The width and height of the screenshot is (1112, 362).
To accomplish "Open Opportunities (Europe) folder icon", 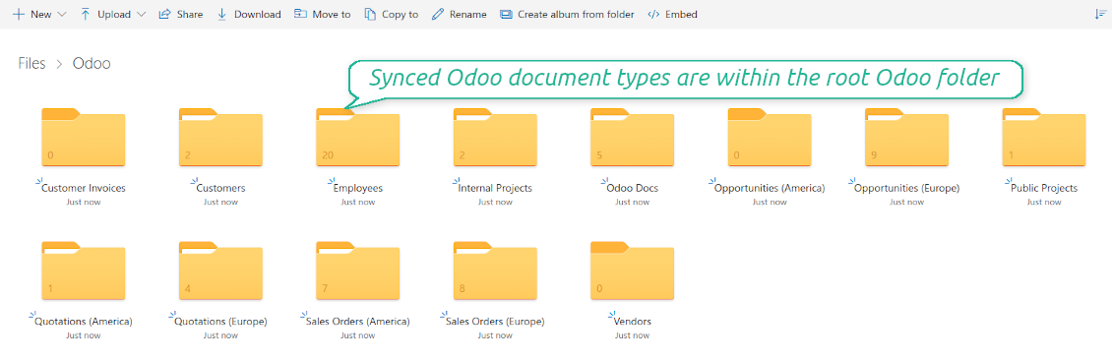I will pyautogui.click(x=907, y=137).
